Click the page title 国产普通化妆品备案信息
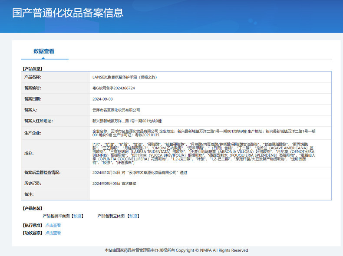This screenshot has width=343, height=256. point(68,13)
